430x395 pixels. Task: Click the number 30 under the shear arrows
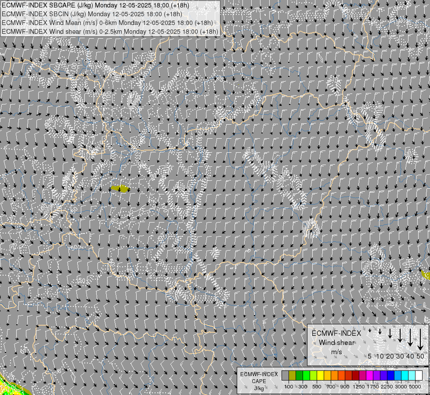(x=400, y=356)
